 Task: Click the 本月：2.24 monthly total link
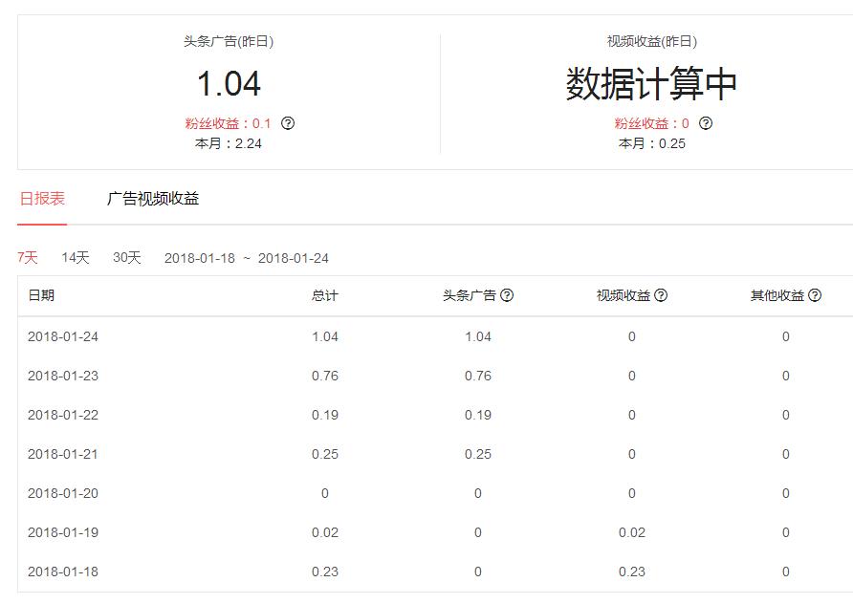(228, 143)
